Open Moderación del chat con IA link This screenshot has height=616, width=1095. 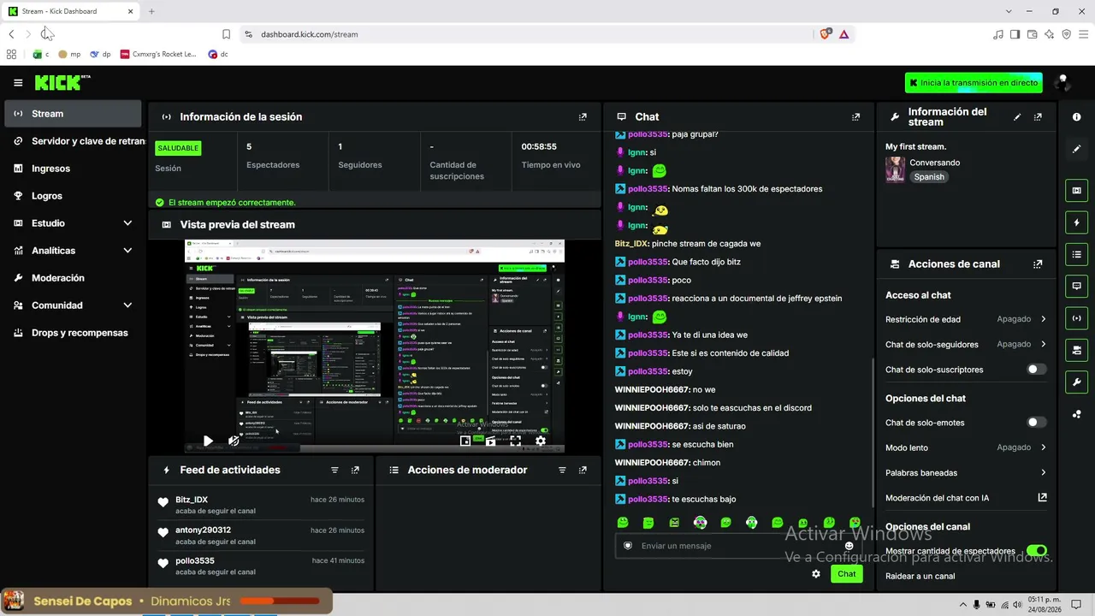click(x=966, y=498)
